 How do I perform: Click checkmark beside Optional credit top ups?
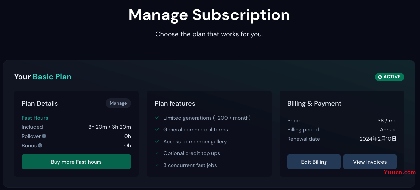pyautogui.click(x=157, y=153)
